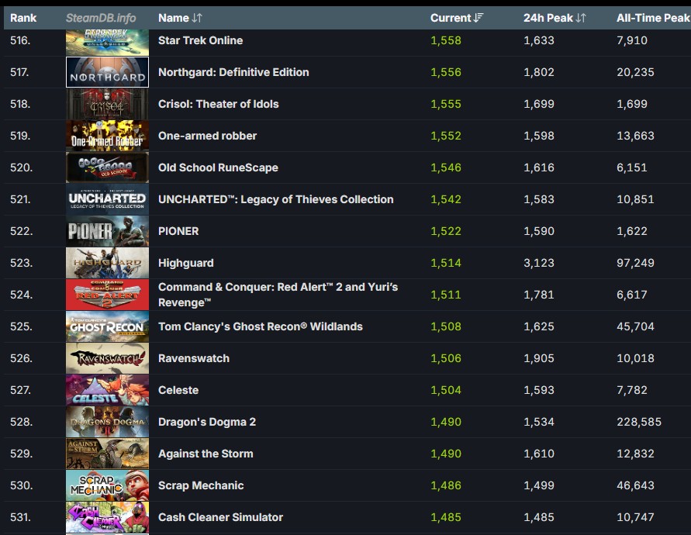This screenshot has height=535, width=691.
Task: Open Red Alert 2 thumbnail image
Action: coord(107,295)
